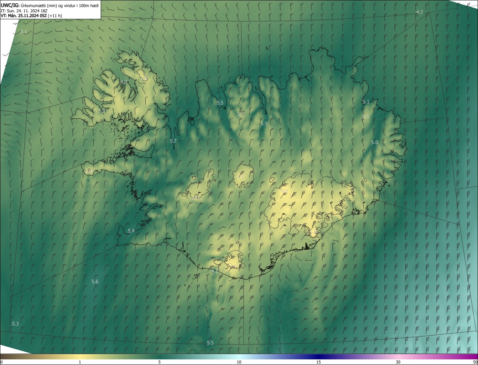This screenshot has width=478, height=365.
Task: Click the 5.0 value label on the map
Action: click(375, 143)
